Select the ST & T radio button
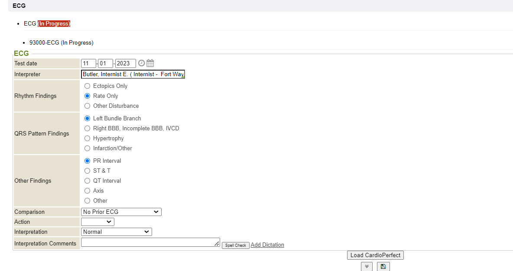Image resolution: width=513 pixels, height=271 pixels. (88, 171)
